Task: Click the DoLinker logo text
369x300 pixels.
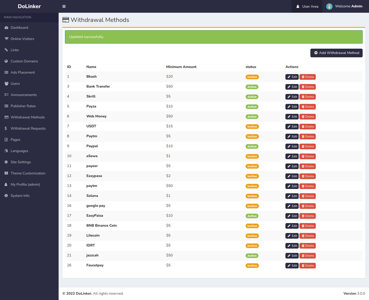Action: click(29, 6)
